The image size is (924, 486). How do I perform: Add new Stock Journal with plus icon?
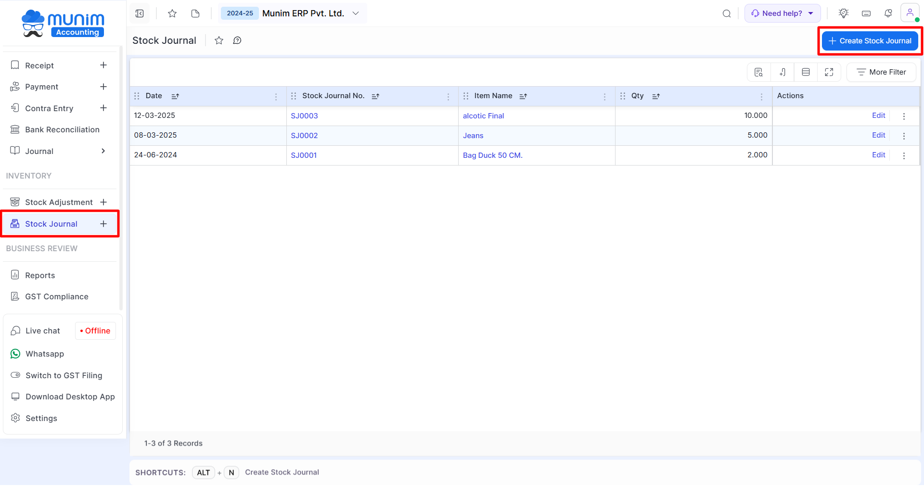pos(103,224)
